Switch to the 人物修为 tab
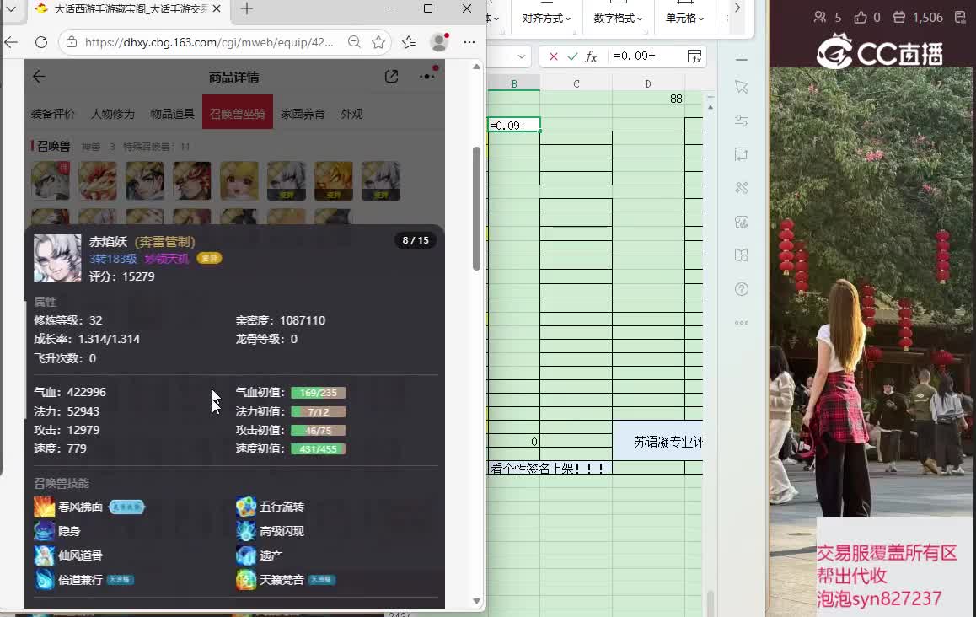This screenshot has width=976, height=617. pyautogui.click(x=113, y=114)
